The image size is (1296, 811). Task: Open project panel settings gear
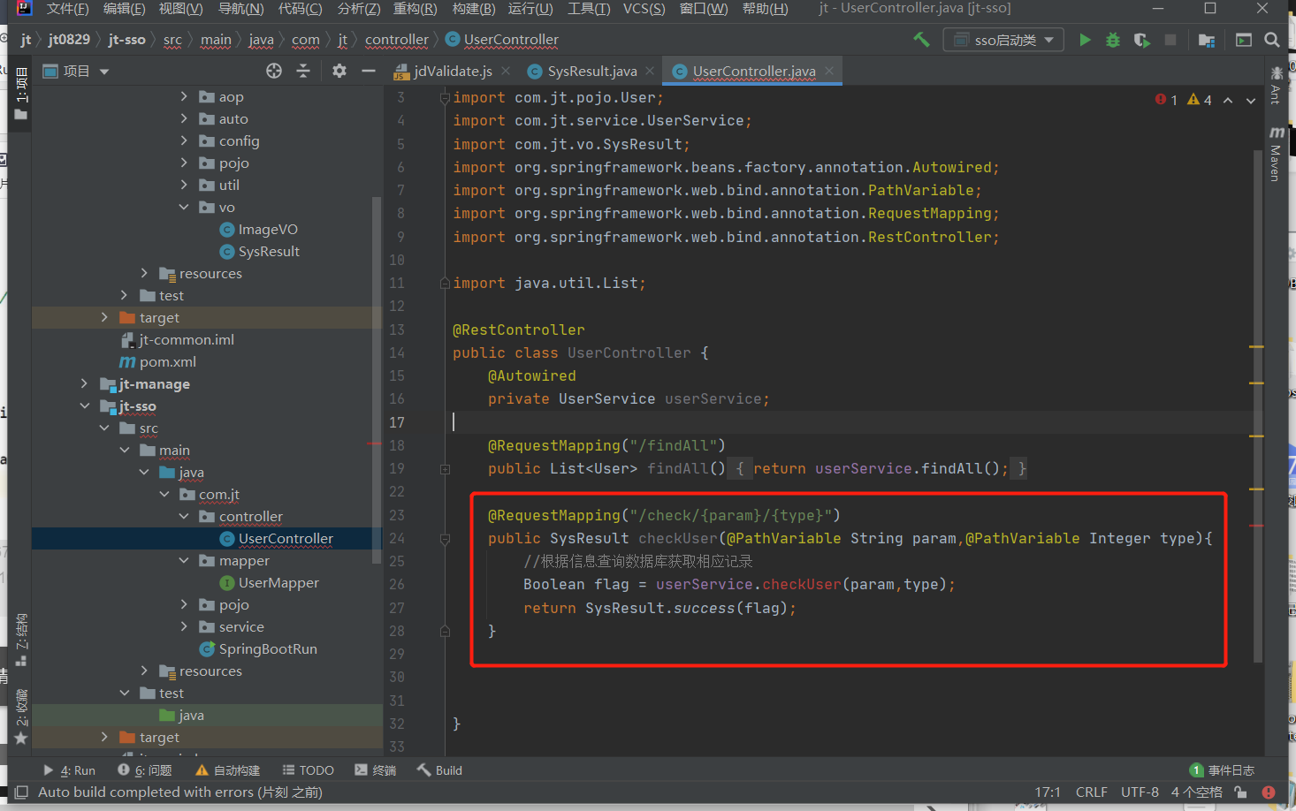point(339,71)
